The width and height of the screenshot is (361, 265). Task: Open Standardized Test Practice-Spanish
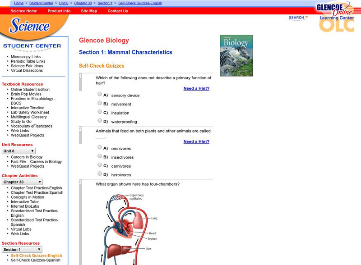coord(35,222)
